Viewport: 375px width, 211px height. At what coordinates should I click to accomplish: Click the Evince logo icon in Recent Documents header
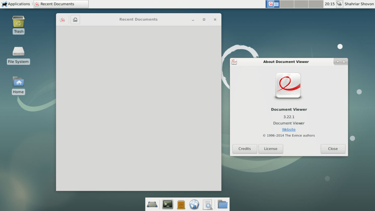click(63, 20)
